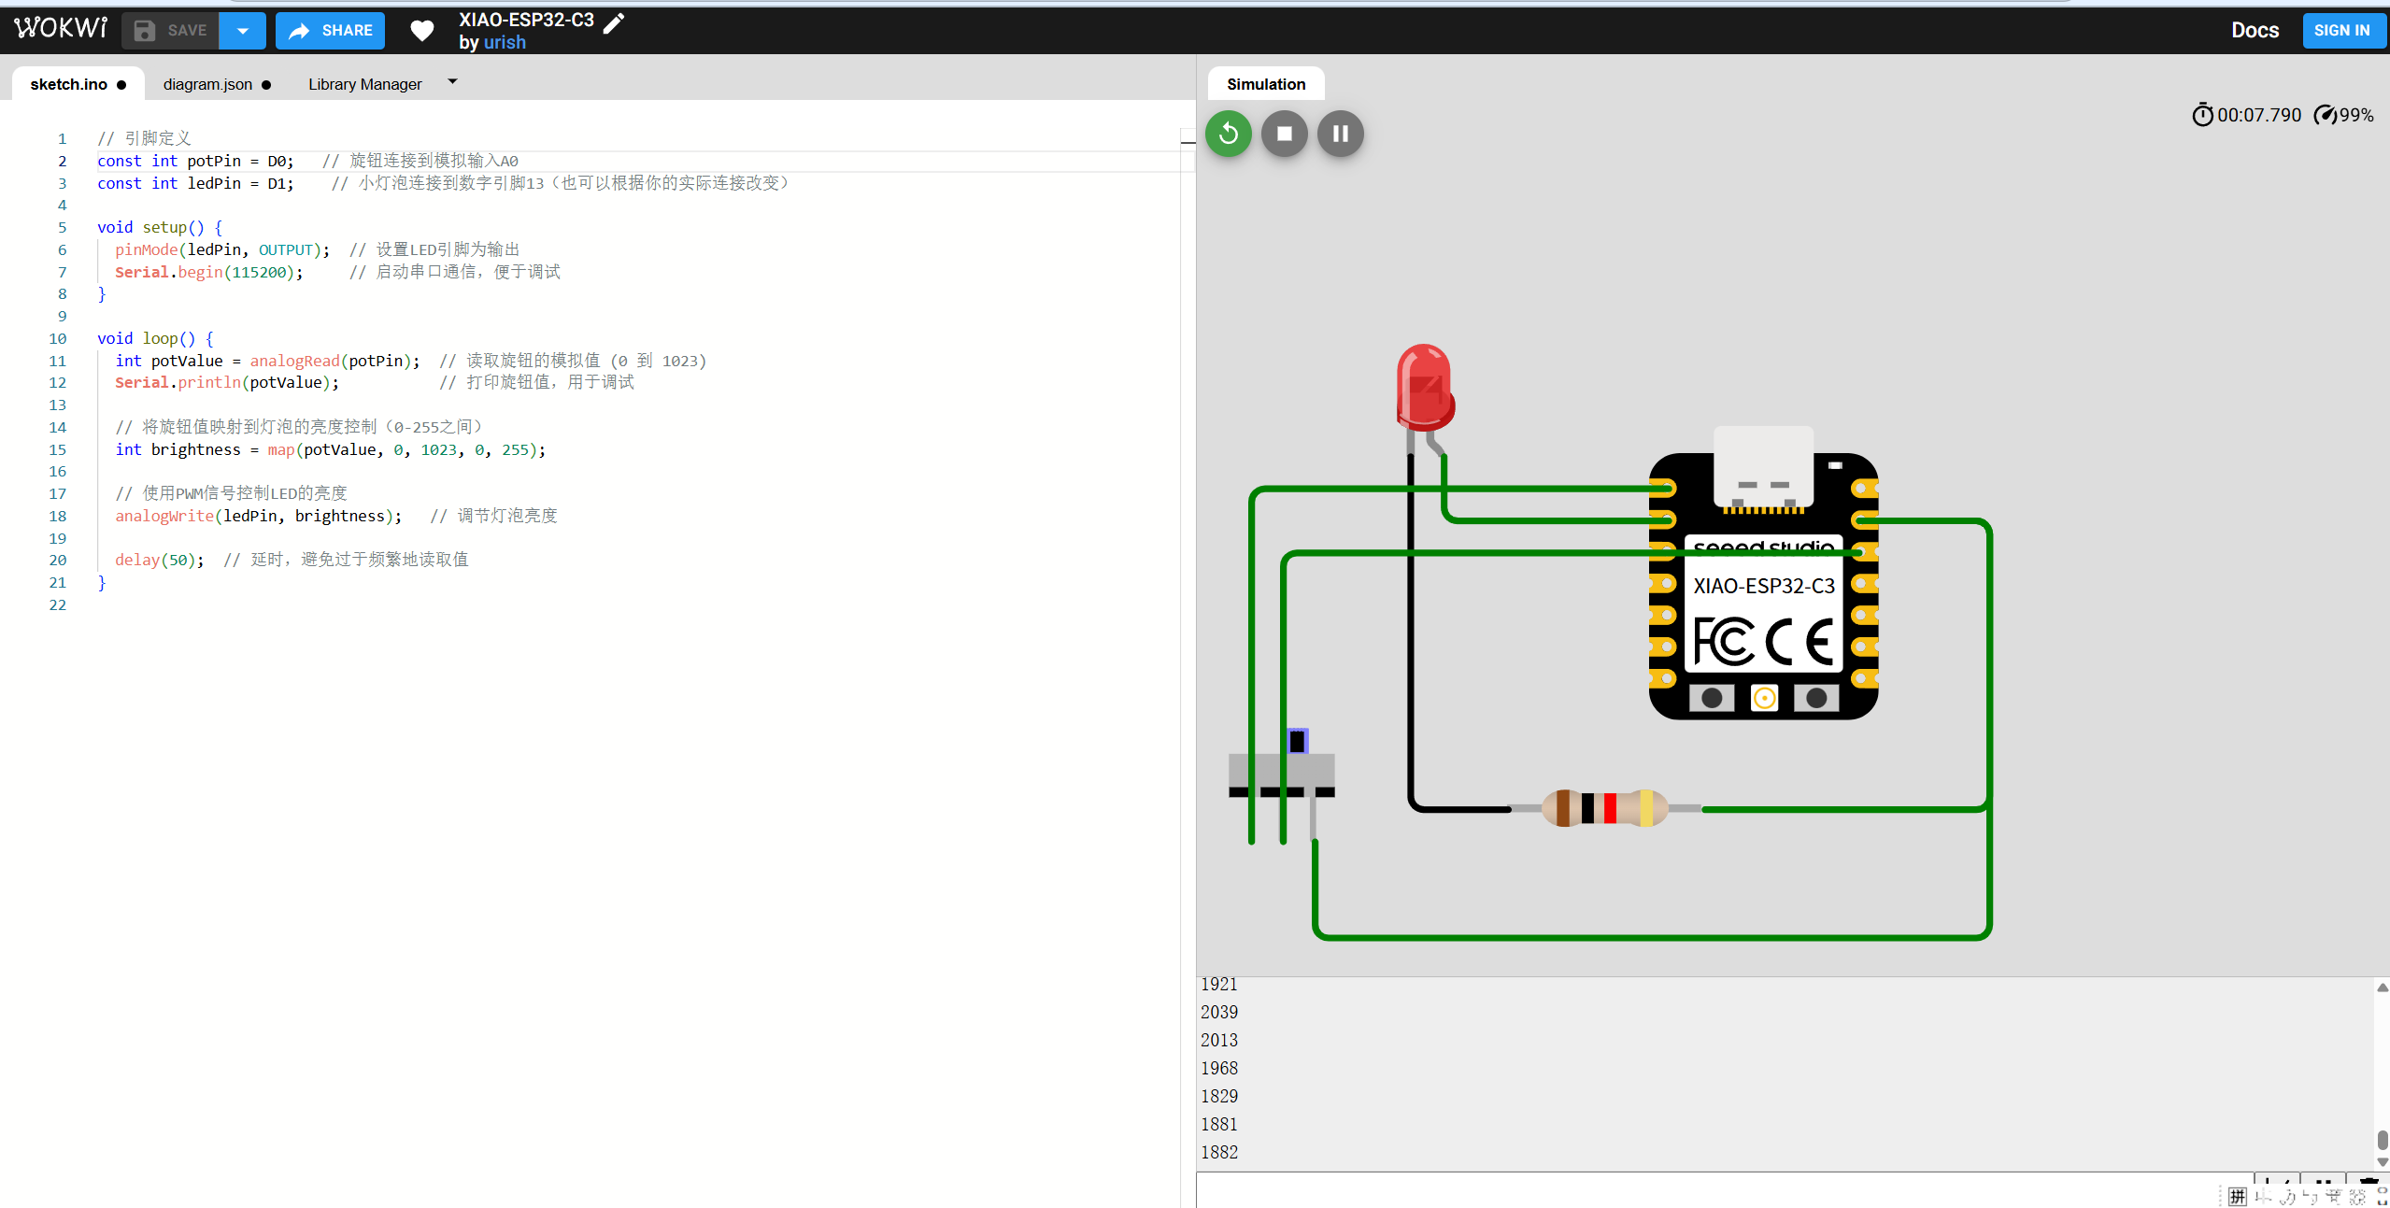Open the save options dropdown arrow
The width and height of the screenshot is (2390, 1208).
[243, 31]
